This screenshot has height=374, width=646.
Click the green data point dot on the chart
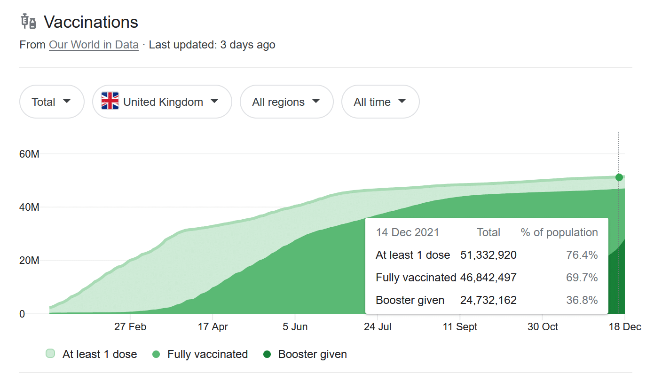pyautogui.click(x=619, y=177)
